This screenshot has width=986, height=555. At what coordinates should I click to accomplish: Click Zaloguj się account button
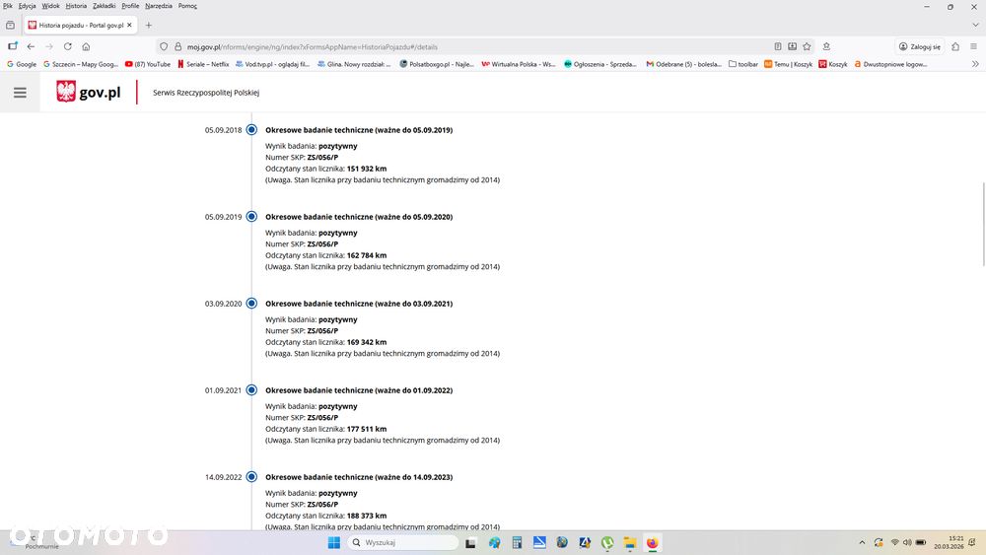point(919,46)
